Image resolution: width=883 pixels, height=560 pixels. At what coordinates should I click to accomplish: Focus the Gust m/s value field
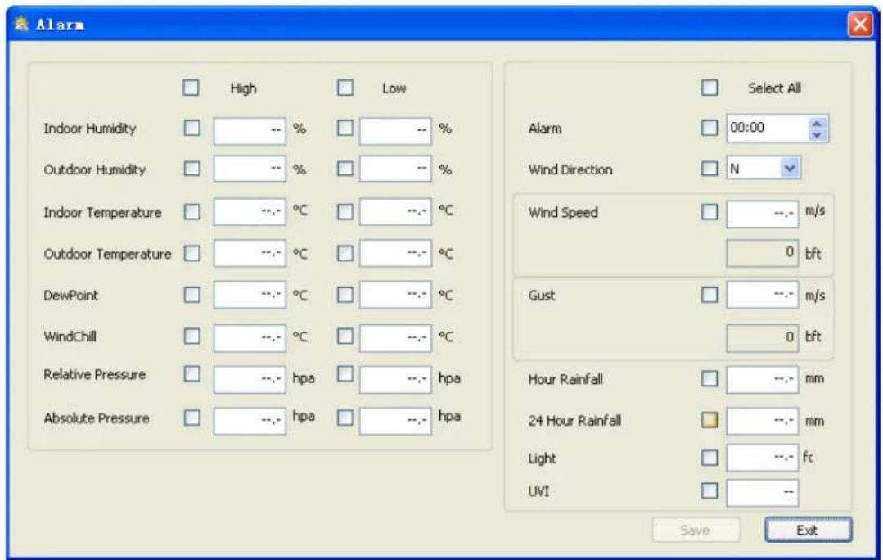[x=763, y=295]
